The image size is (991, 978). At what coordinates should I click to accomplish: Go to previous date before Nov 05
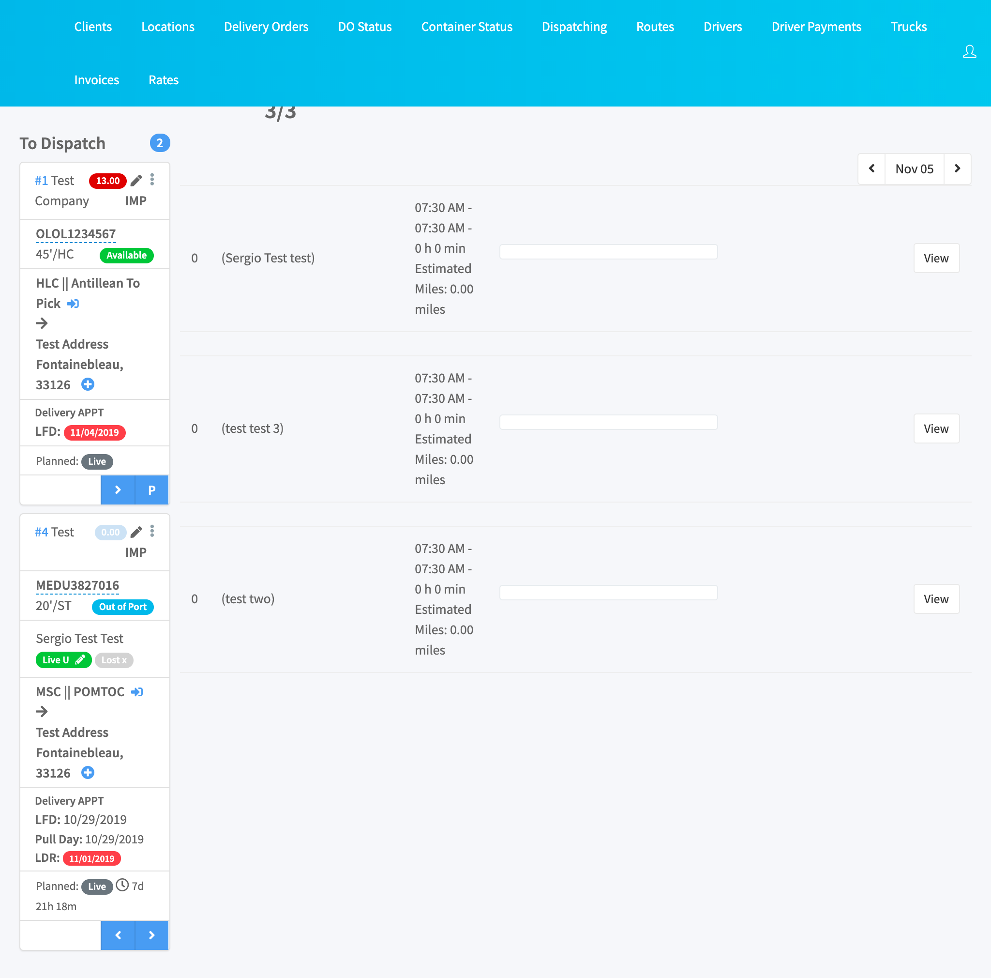pyautogui.click(x=871, y=169)
